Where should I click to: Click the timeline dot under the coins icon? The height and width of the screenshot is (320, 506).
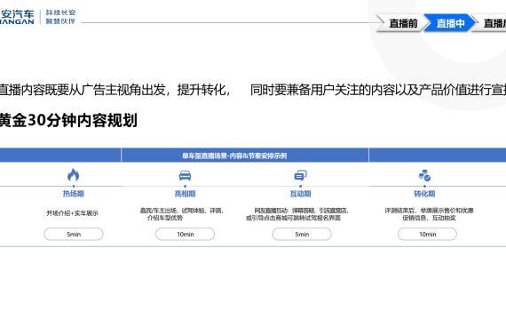(x=424, y=186)
